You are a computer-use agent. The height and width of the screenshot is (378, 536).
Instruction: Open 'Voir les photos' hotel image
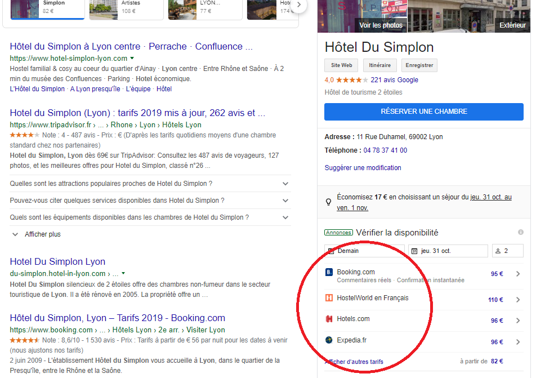(363, 16)
